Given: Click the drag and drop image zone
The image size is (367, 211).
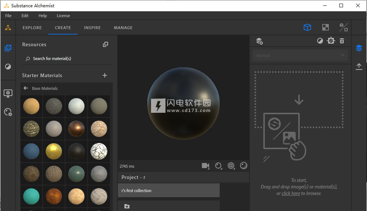Looking at the screenshot, I should [299, 100].
